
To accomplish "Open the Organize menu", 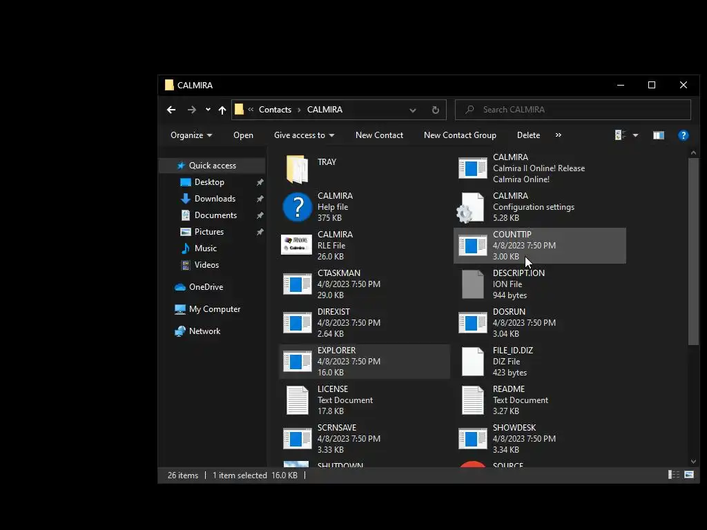I will tap(191, 135).
